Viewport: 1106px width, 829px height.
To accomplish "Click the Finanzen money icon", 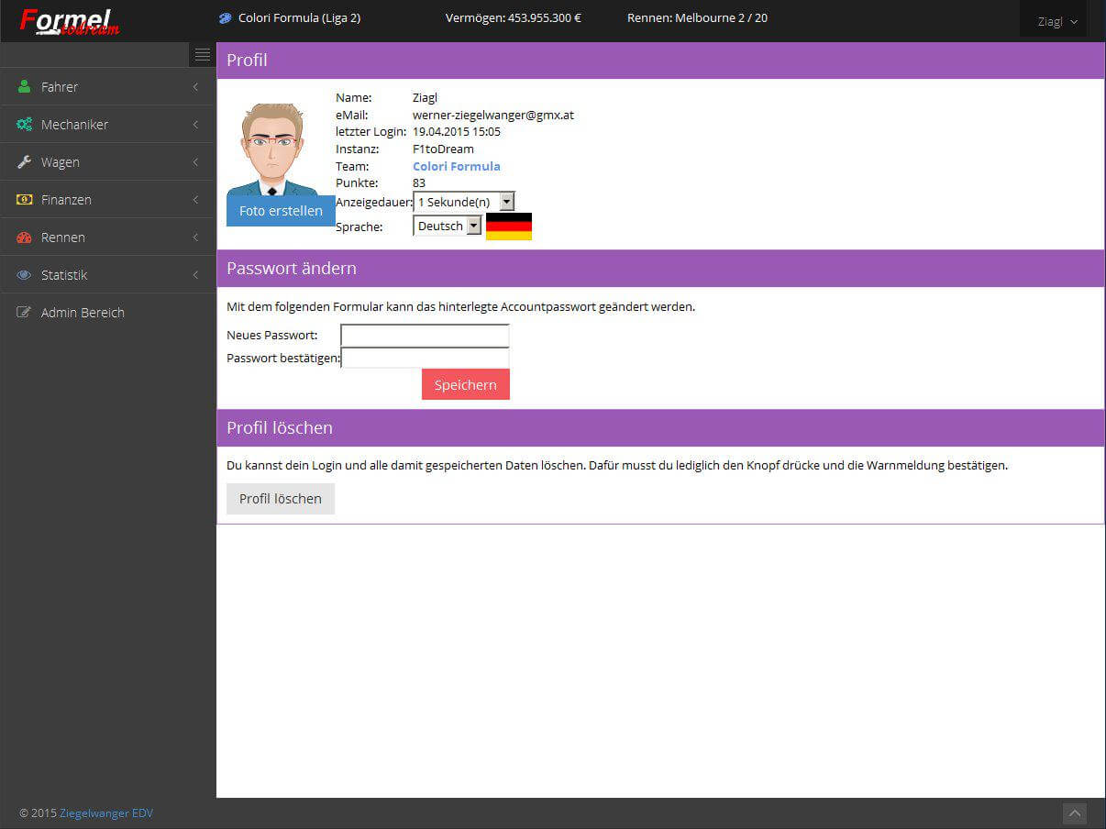I will 25,200.
